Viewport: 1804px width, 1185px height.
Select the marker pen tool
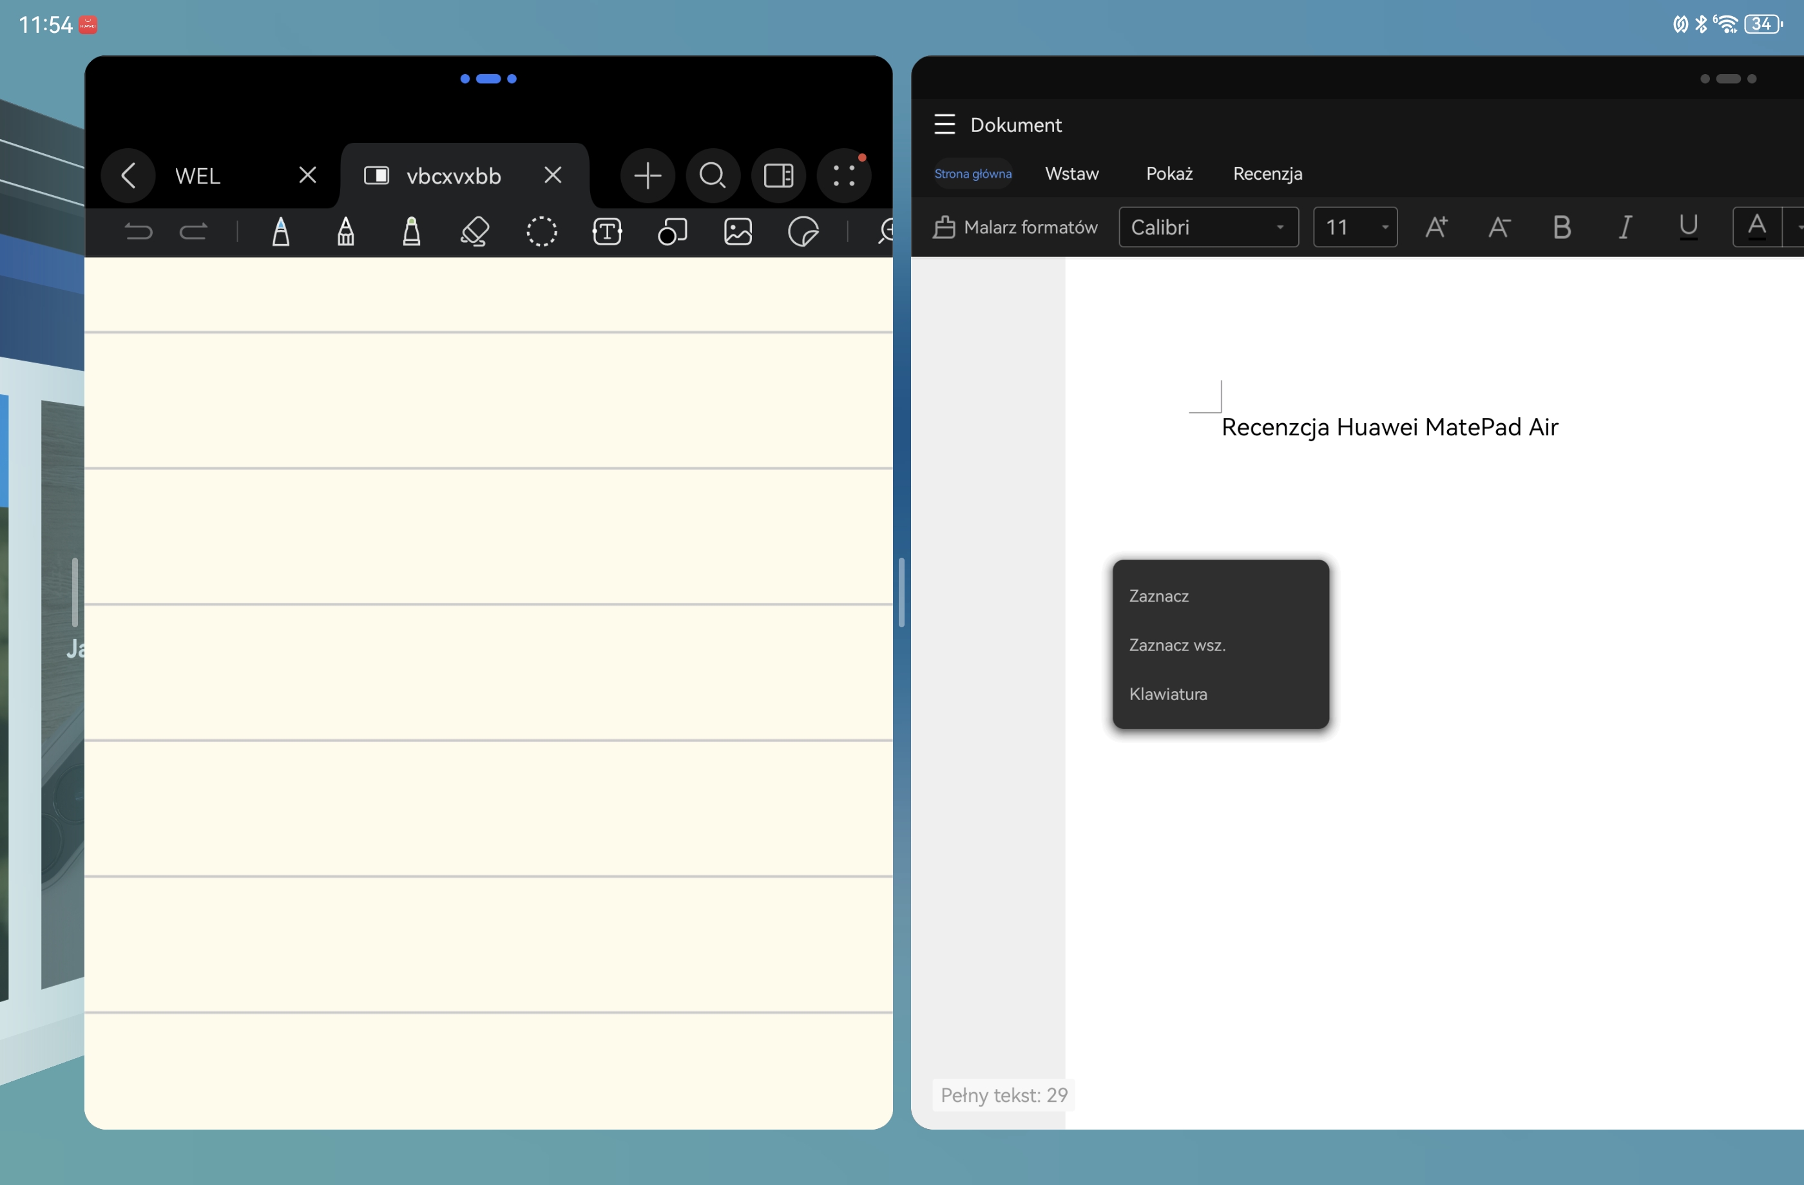click(345, 231)
